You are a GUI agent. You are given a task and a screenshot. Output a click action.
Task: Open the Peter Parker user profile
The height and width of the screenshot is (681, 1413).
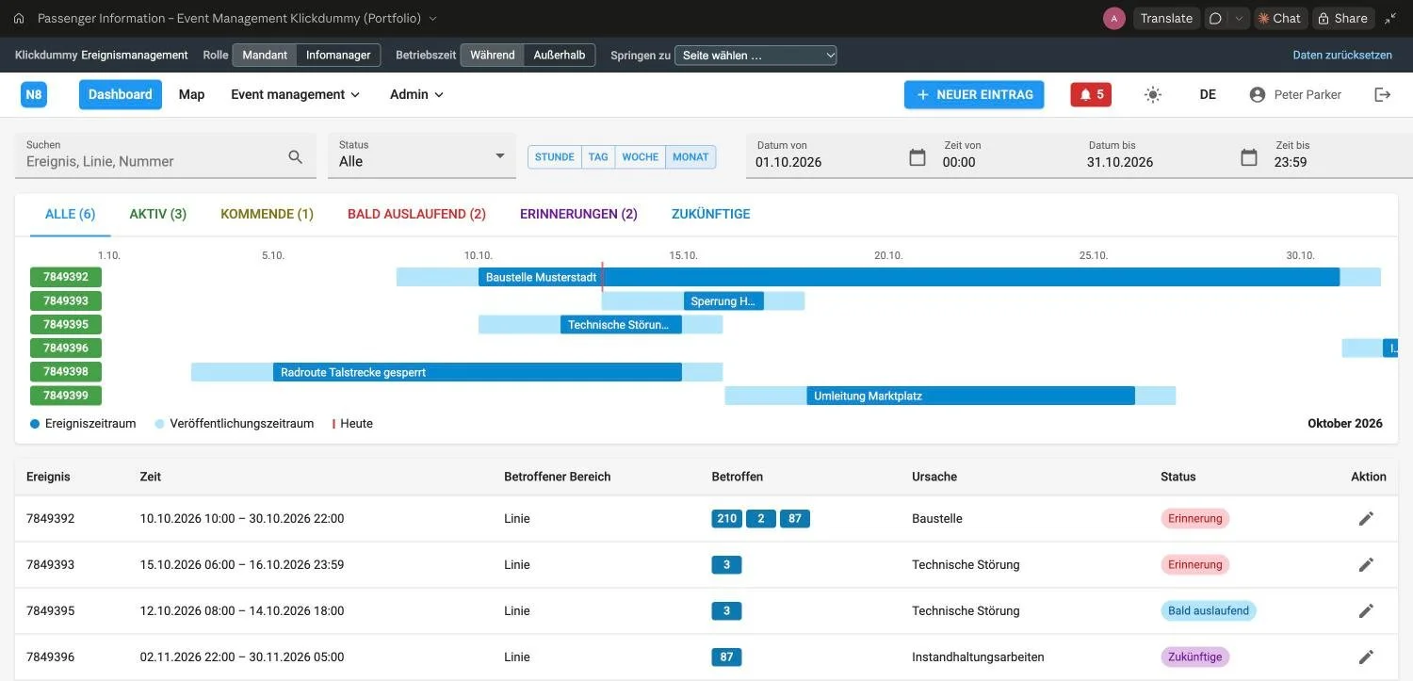point(1295,94)
